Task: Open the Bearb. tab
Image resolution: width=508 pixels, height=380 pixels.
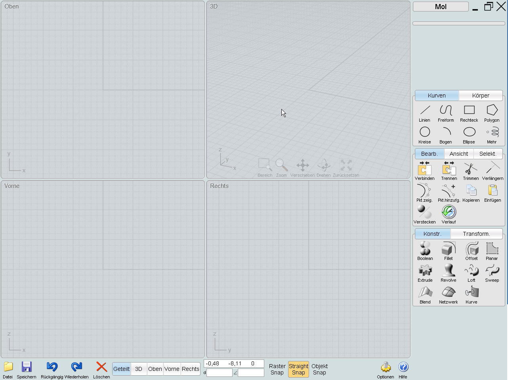Action: coord(430,154)
